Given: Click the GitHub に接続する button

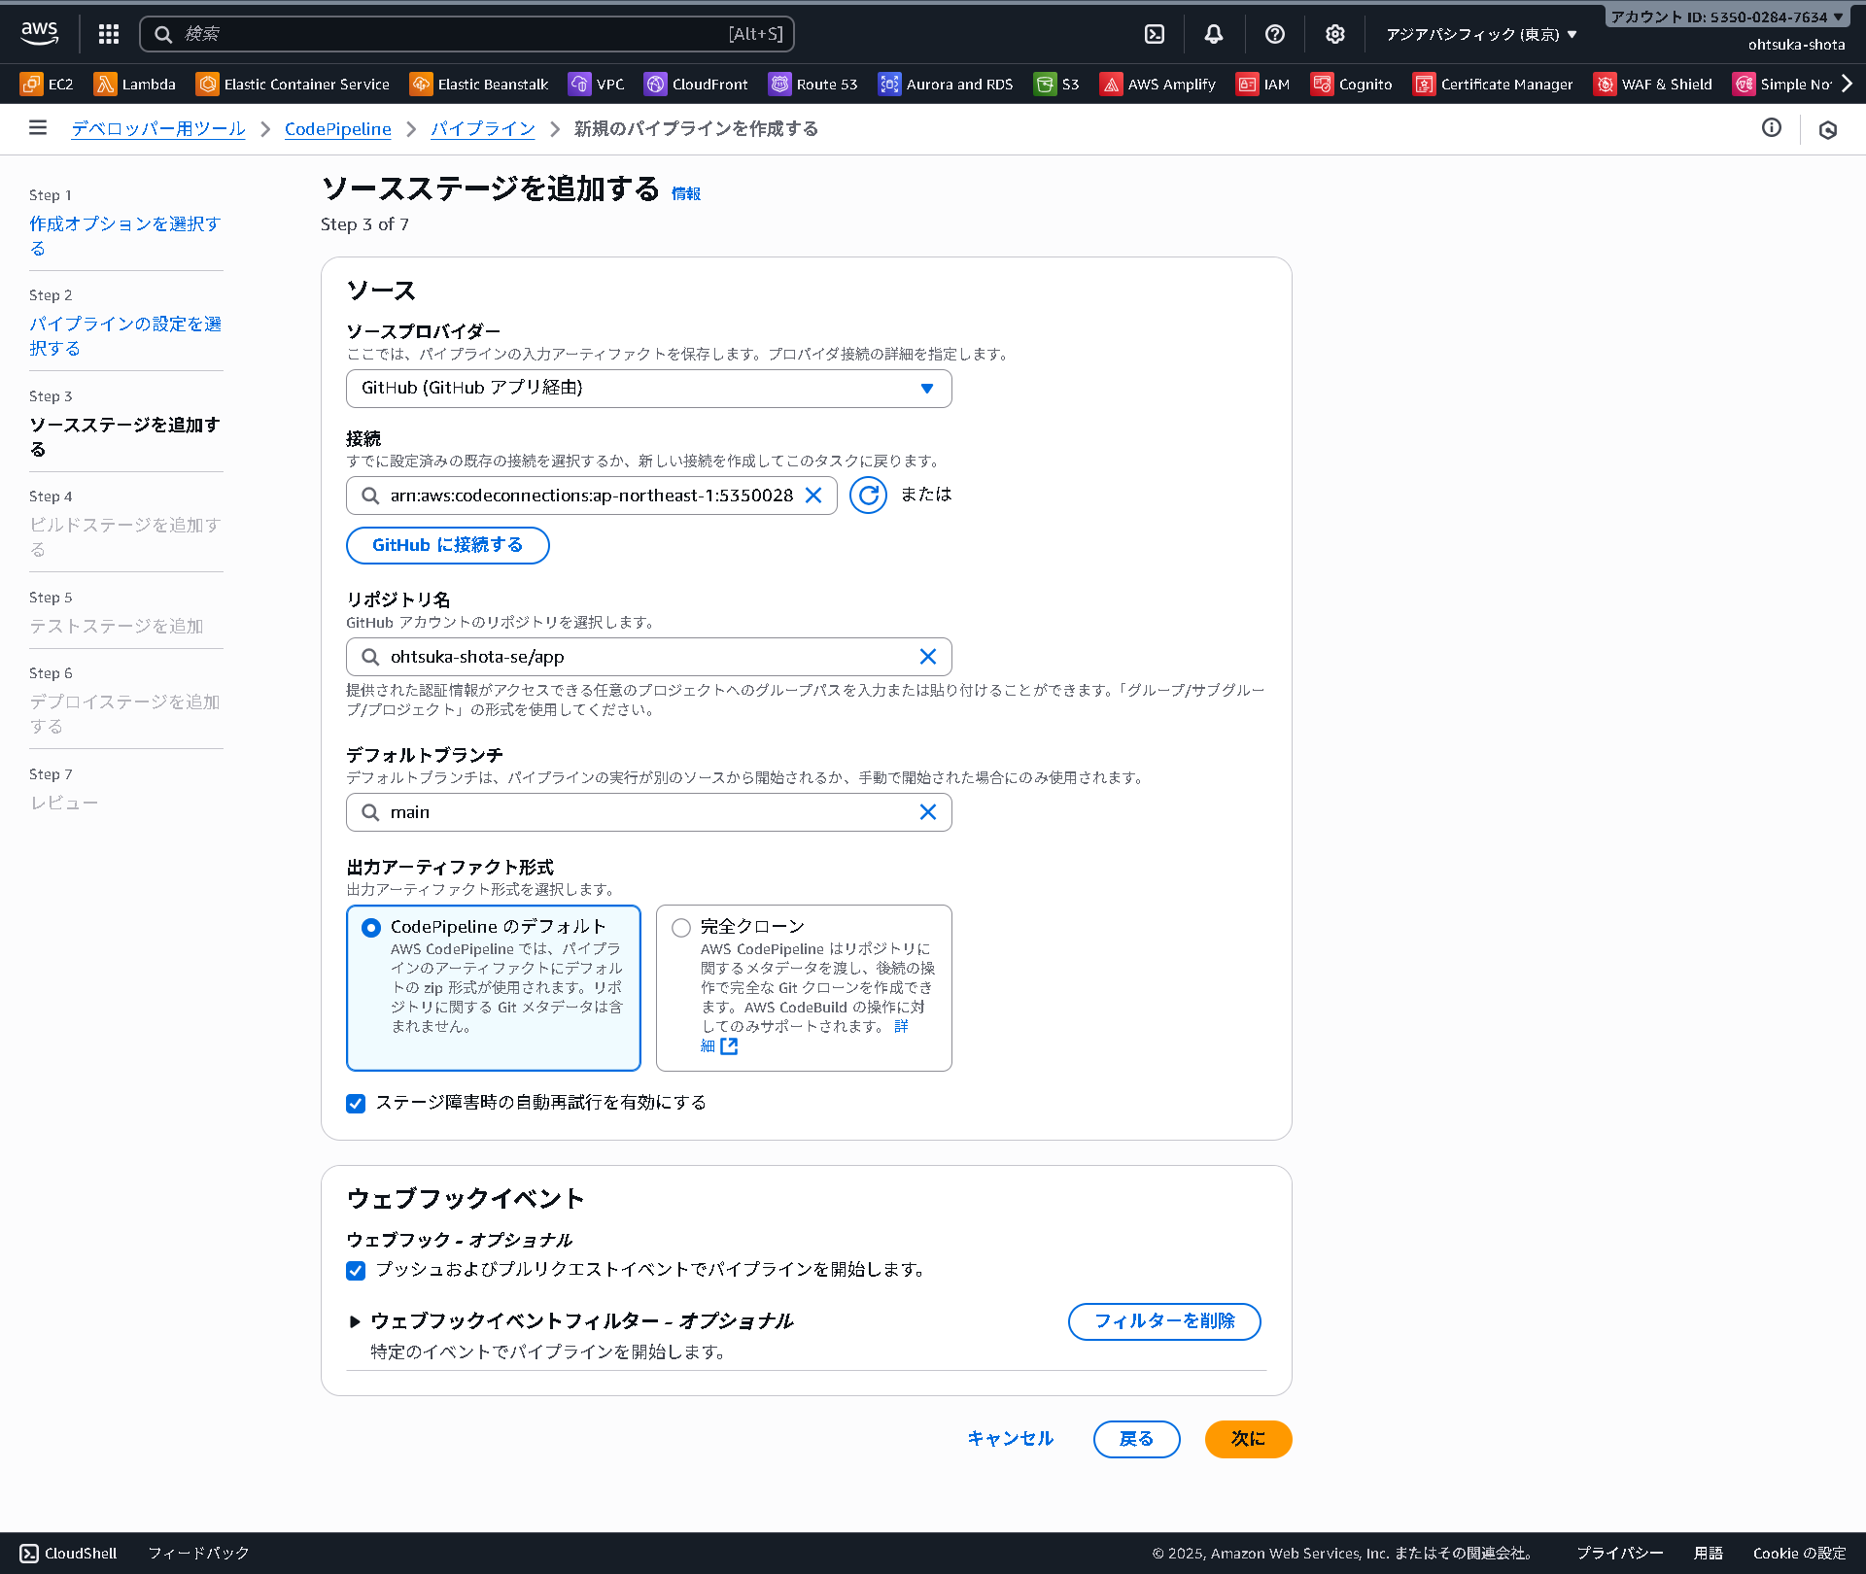Looking at the screenshot, I should coord(447,545).
